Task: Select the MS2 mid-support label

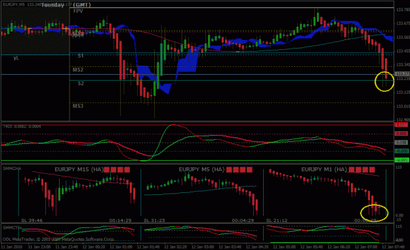Action: 78,70
